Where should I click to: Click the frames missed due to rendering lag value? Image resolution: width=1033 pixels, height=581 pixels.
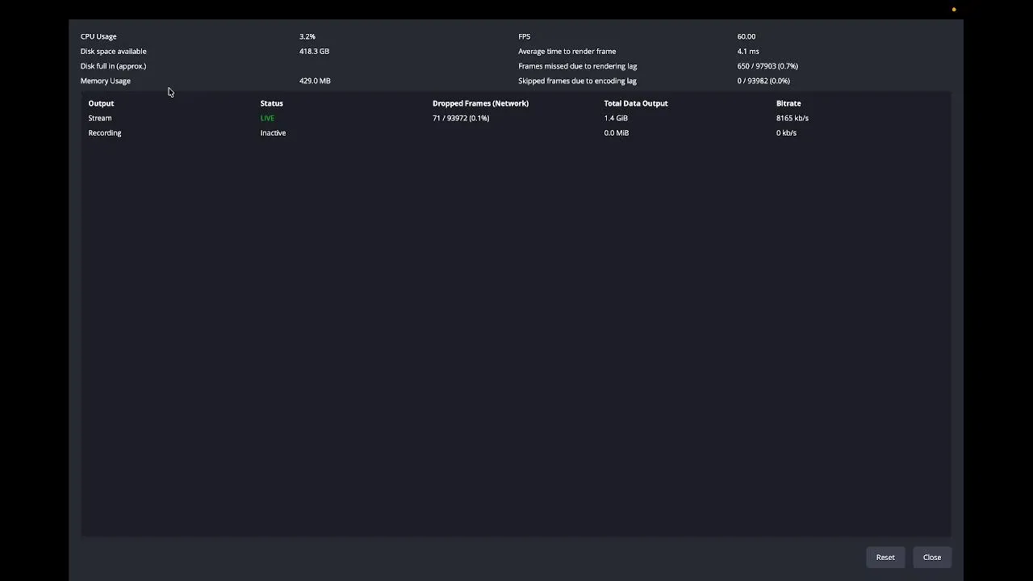767,66
